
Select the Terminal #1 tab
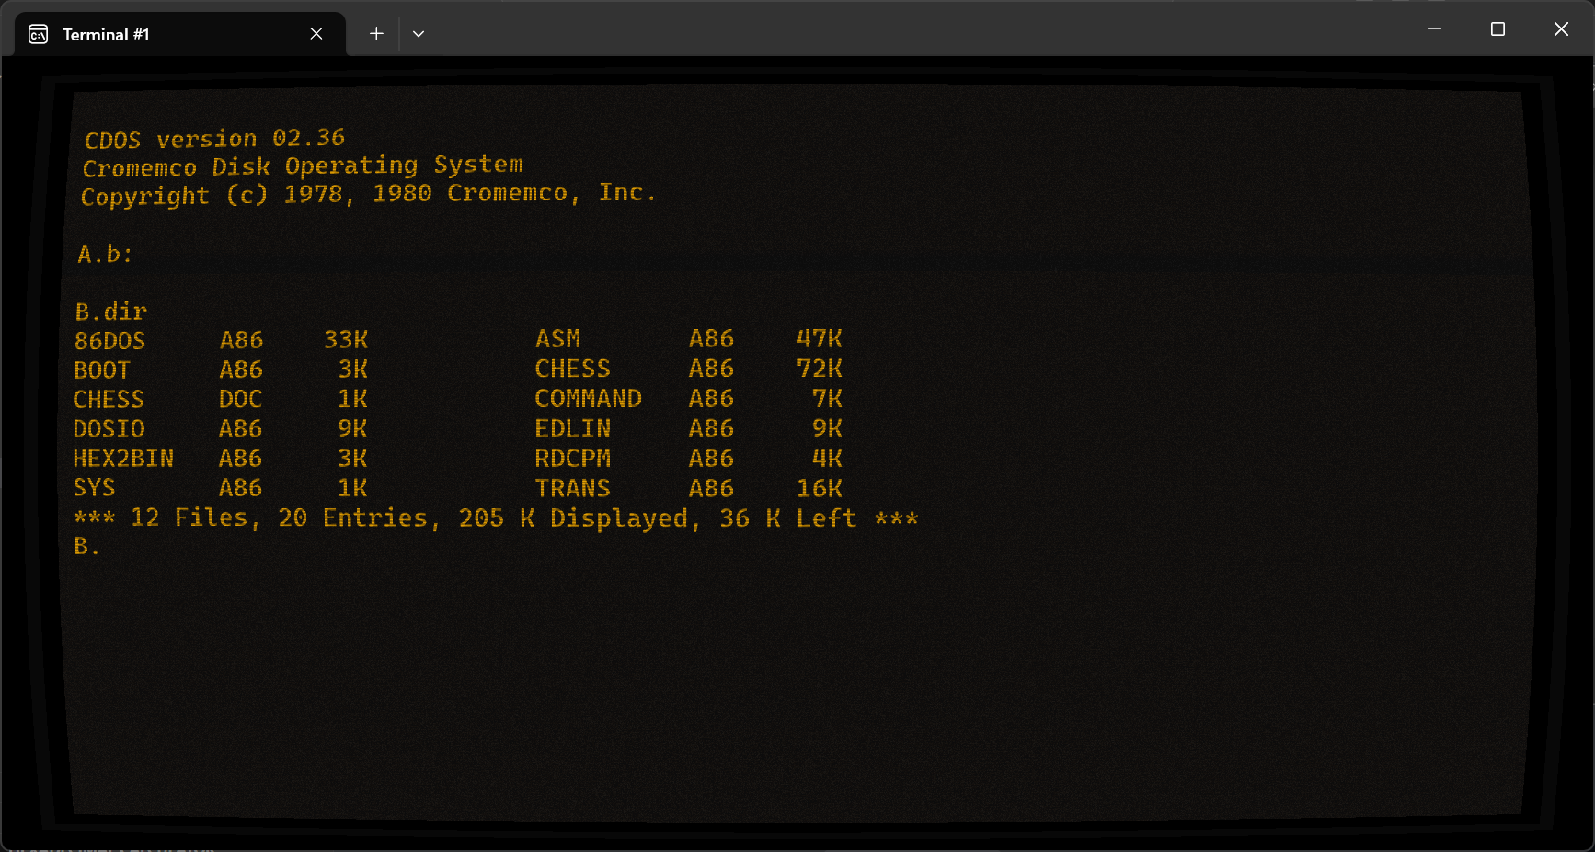(x=180, y=34)
